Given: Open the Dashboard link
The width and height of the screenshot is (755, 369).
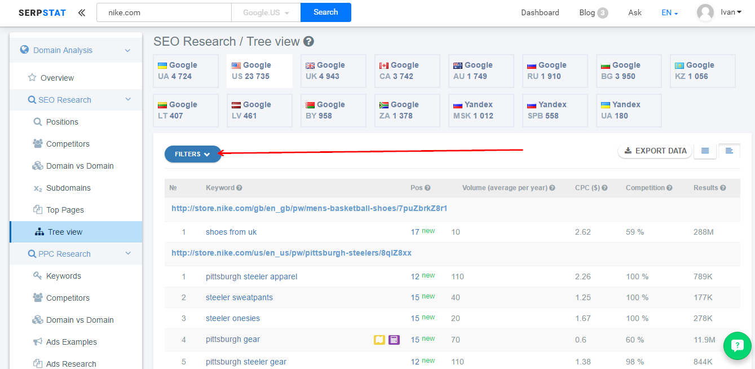Looking at the screenshot, I should click(x=540, y=12).
